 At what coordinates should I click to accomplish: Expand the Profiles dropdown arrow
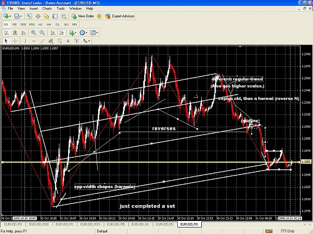[x=21, y=16]
